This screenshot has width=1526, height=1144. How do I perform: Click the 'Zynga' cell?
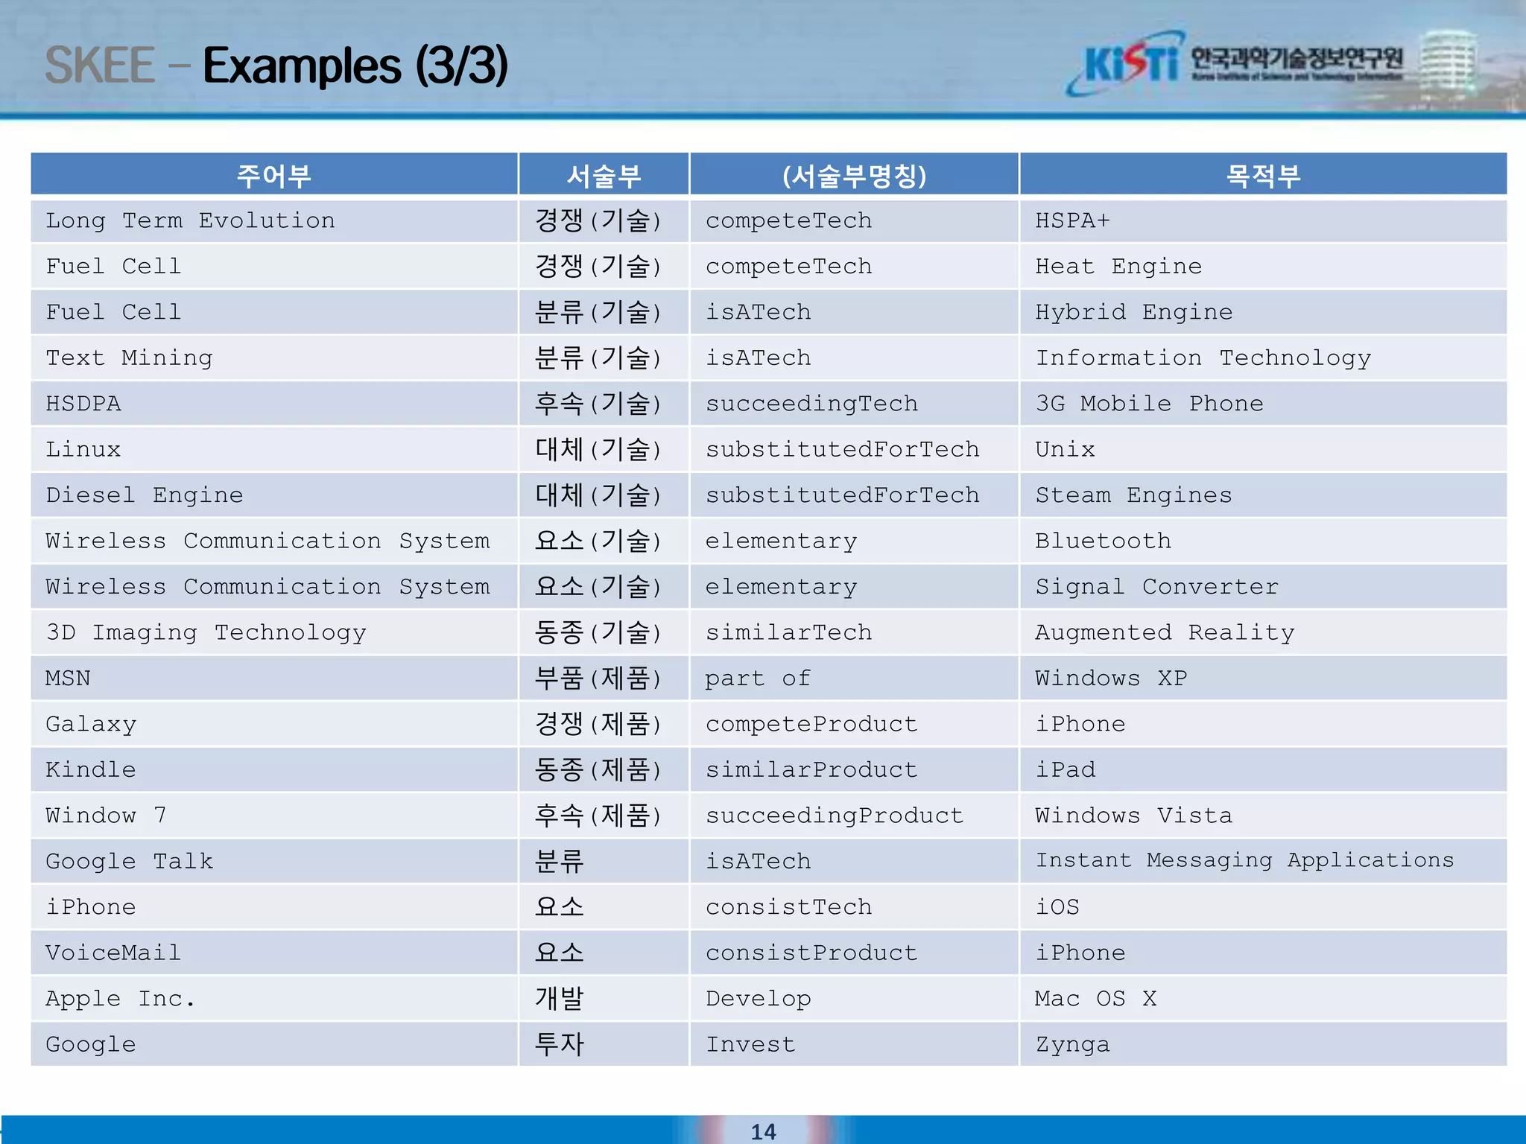[1263, 1045]
